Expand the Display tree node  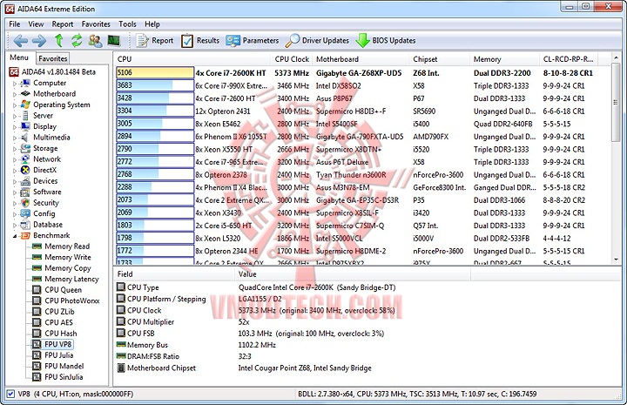click(x=15, y=127)
